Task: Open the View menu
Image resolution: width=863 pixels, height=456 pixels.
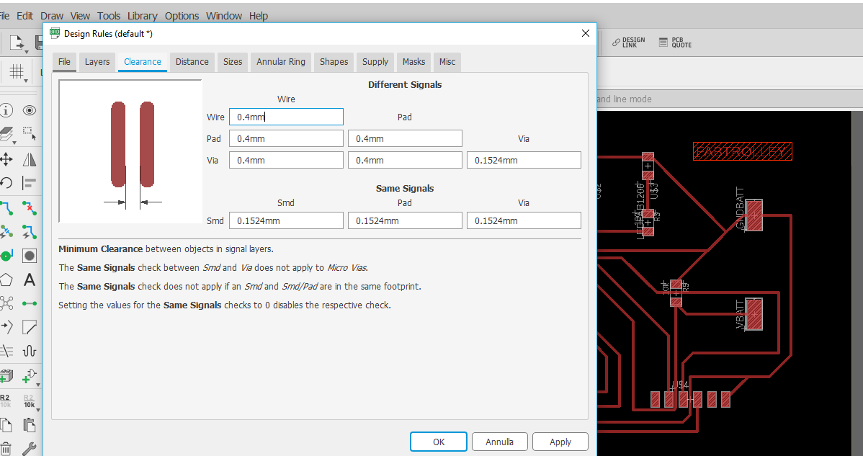Action: [x=80, y=16]
